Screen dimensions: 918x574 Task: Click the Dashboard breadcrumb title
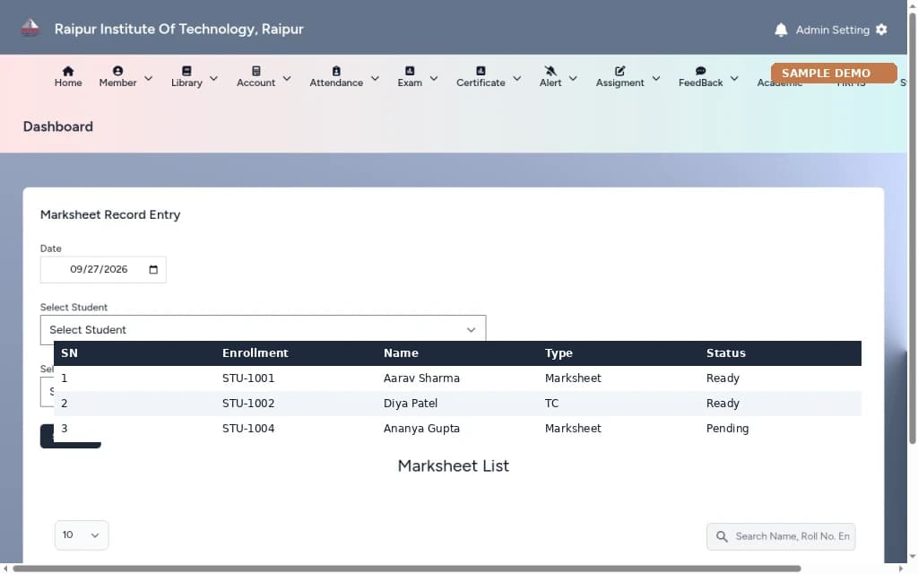coord(58,126)
